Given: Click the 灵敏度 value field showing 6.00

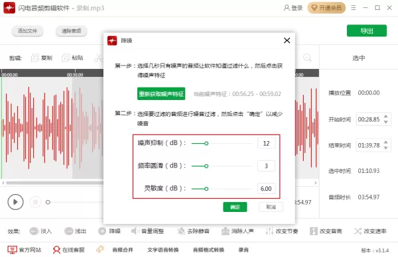Looking at the screenshot, I should point(266,189).
